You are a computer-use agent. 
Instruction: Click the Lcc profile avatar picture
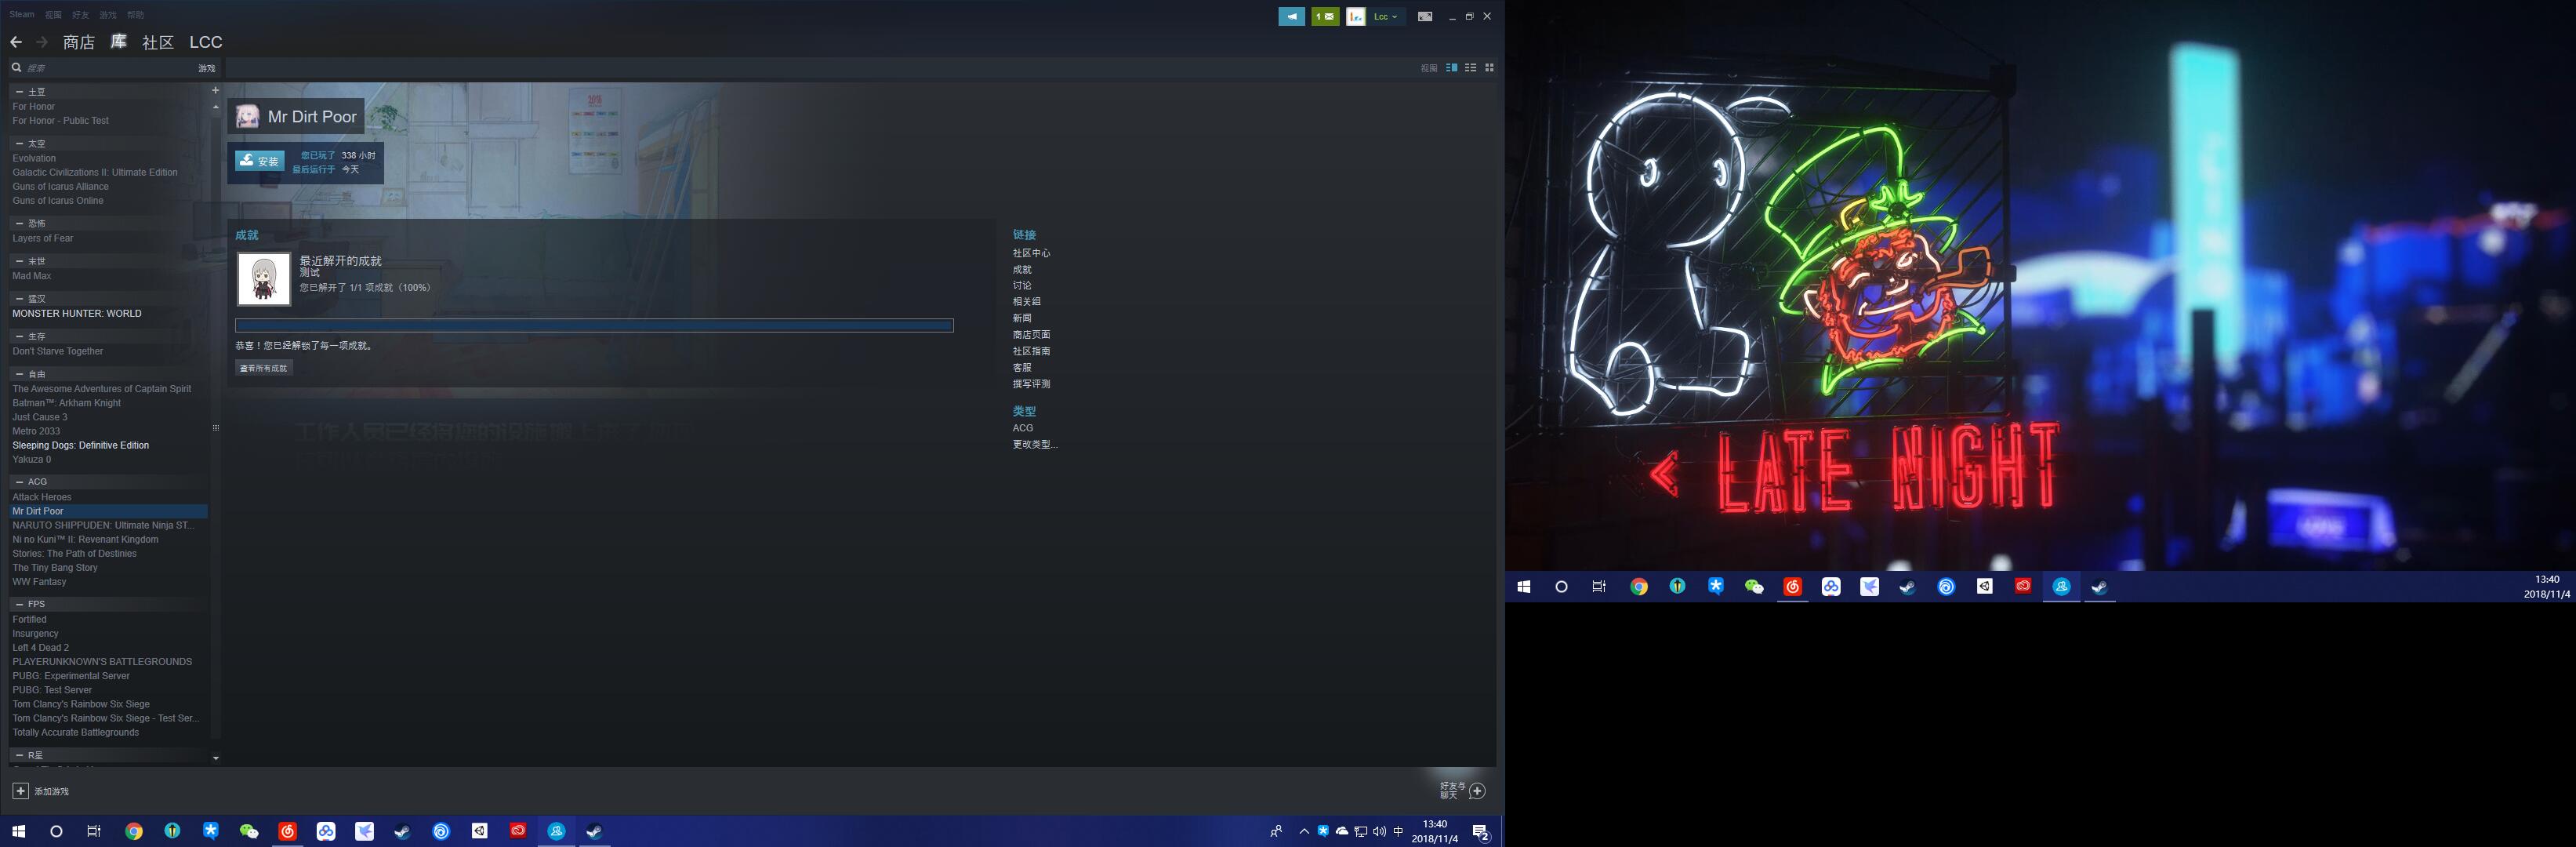1355,16
